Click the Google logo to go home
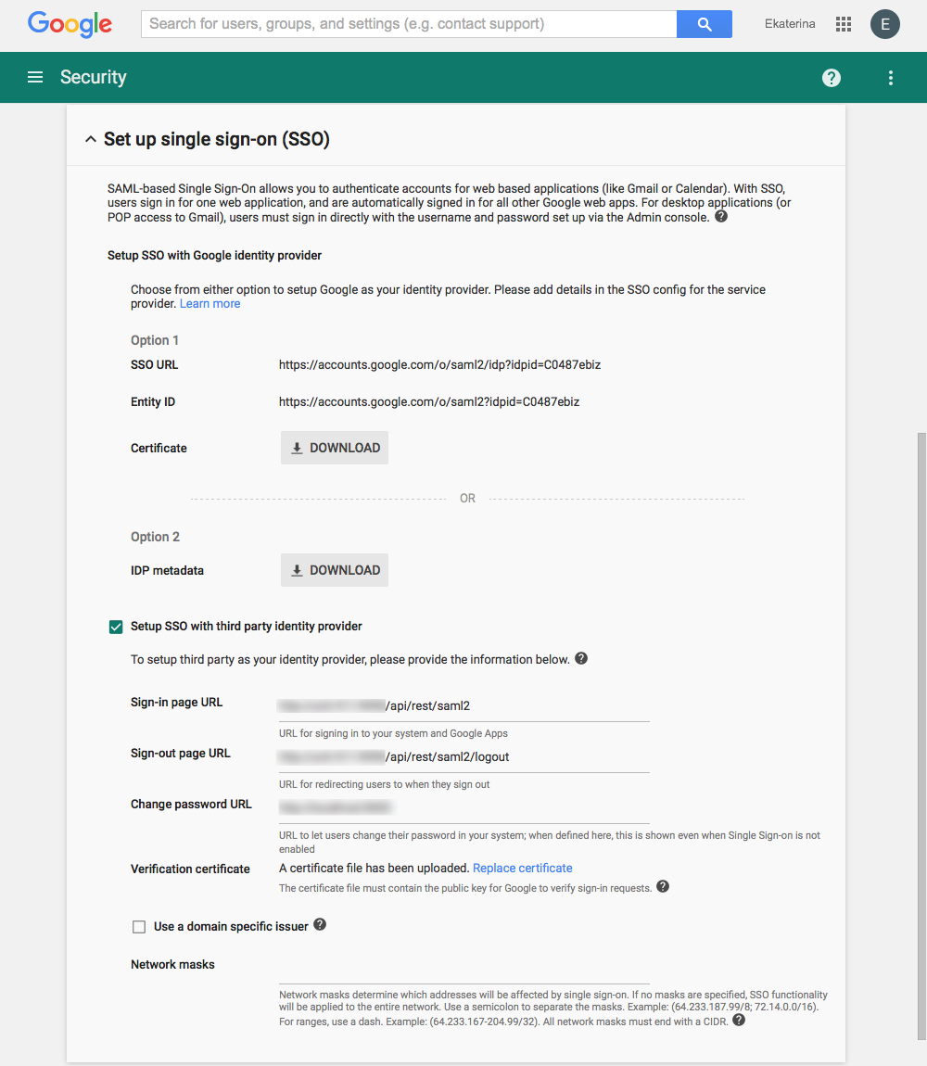The image size is (927, 1066). (70, 24)
